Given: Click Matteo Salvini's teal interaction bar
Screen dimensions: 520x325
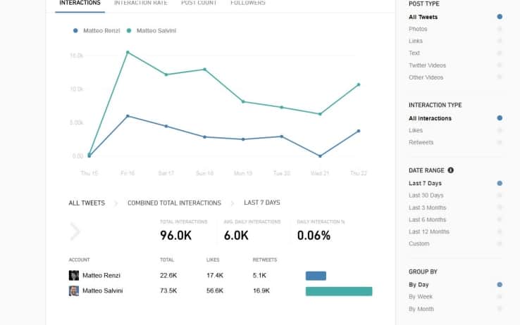Looking at the screenshot, I should point(338,291).
